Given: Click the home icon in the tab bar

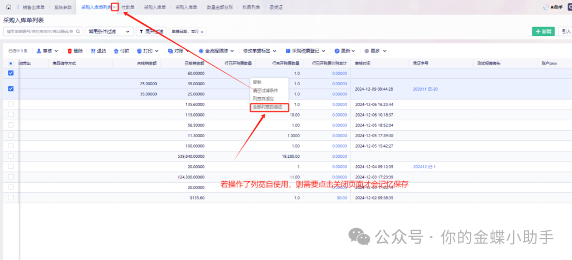Looking at the screenshot, I should click(8, 7).
